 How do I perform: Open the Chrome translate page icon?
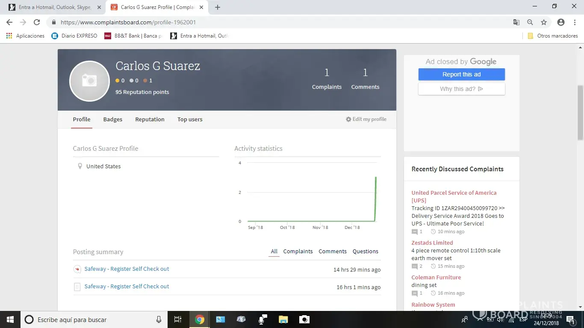tap(516, 22)
